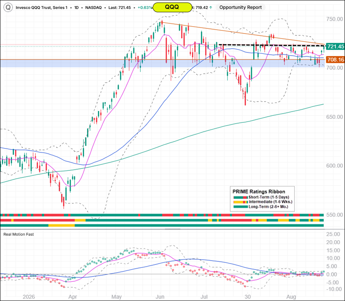Click the circular Q logo icon
345x301 pixels.
pyautogui.click(x=8, y=7)
